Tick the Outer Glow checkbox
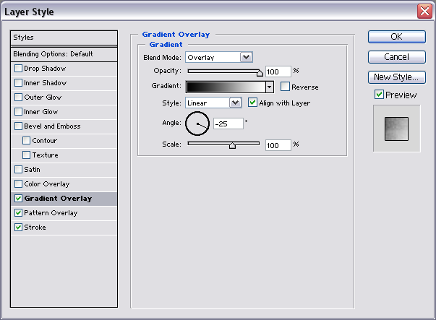This screenshot has height=320, width=436. (x=18, y=98)
